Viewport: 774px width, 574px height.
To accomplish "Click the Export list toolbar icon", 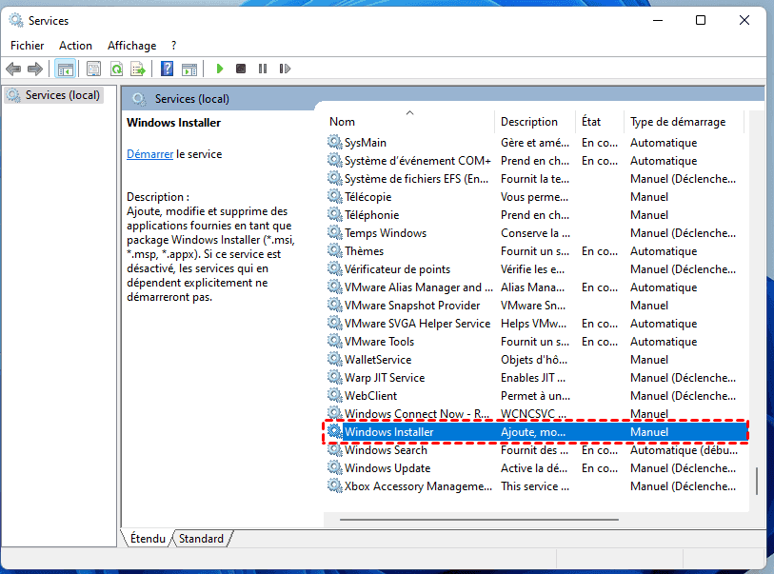I will click(138, 69).
